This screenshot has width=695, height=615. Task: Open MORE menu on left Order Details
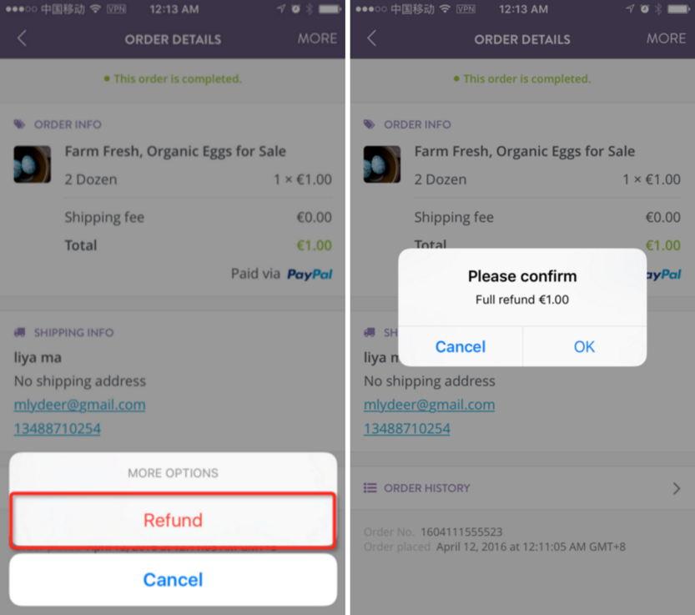pos(317,38)
